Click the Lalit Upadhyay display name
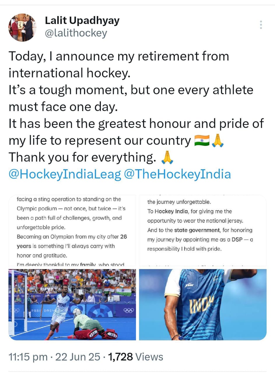This screenshot has height=374, width=275. 82,20
